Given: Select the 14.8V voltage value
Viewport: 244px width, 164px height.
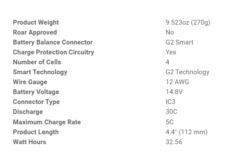Looking at the screenshot, I should [x=174, y=92].
